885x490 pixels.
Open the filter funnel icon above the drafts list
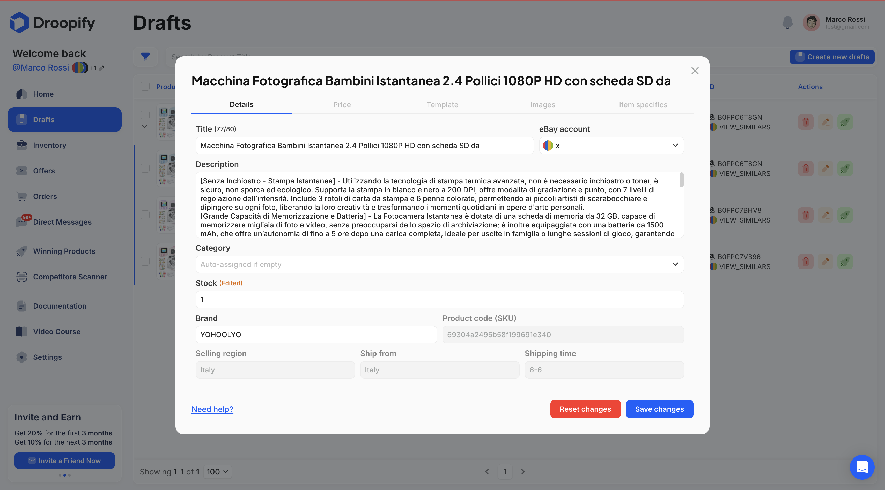tap(145, 57)
